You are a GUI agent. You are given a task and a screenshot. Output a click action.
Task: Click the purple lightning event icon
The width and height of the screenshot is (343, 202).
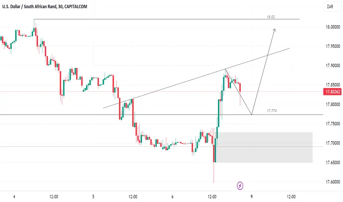tap(240, 185)
